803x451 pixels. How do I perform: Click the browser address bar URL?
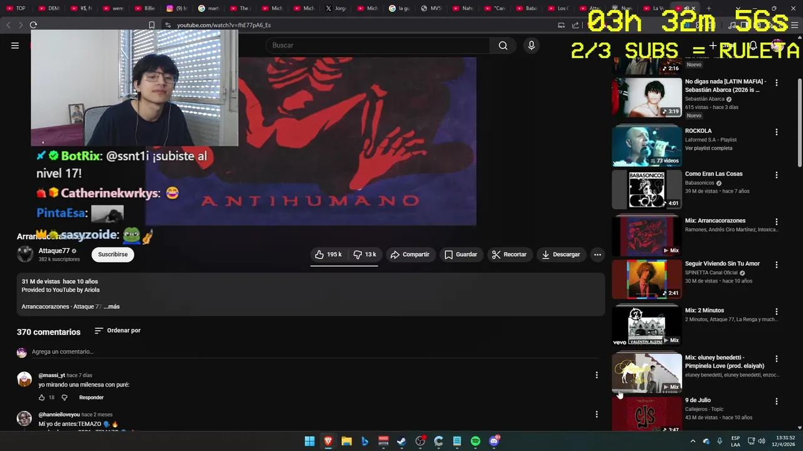pos(224,25)
